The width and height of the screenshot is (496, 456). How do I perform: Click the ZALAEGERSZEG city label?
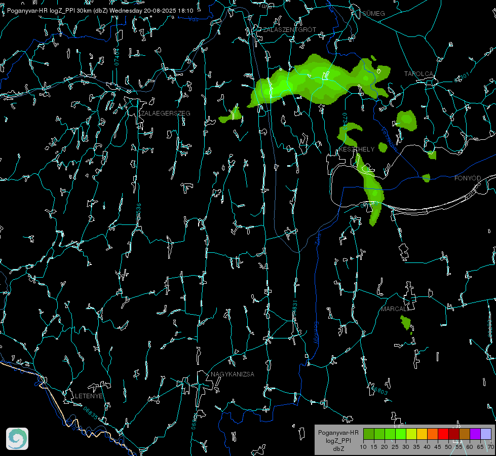click(x=166, y=113)
